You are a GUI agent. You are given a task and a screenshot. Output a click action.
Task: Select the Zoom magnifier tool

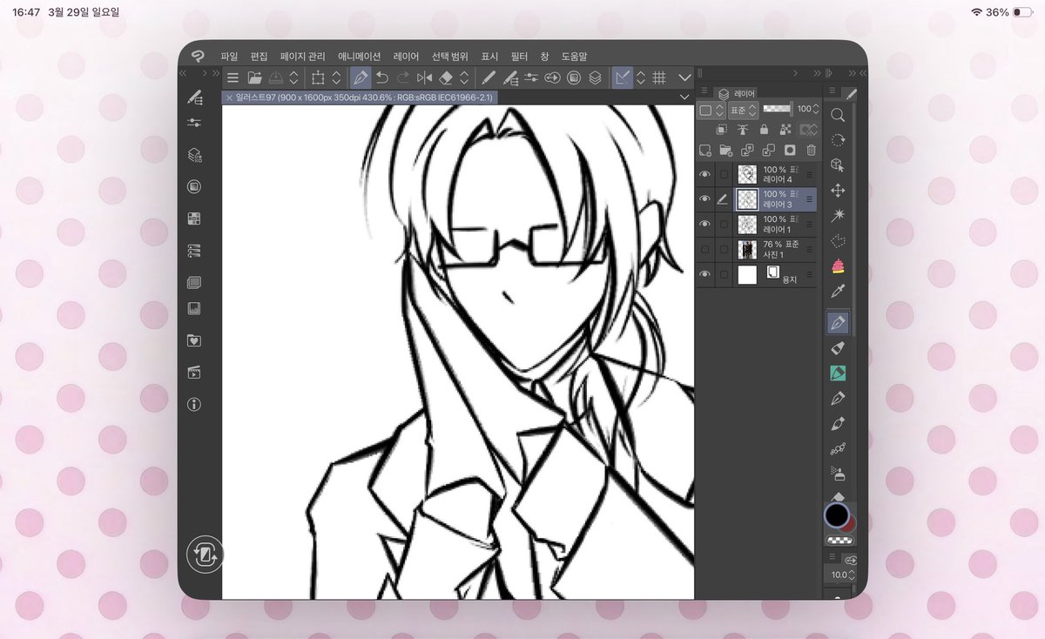pos(838,115)
